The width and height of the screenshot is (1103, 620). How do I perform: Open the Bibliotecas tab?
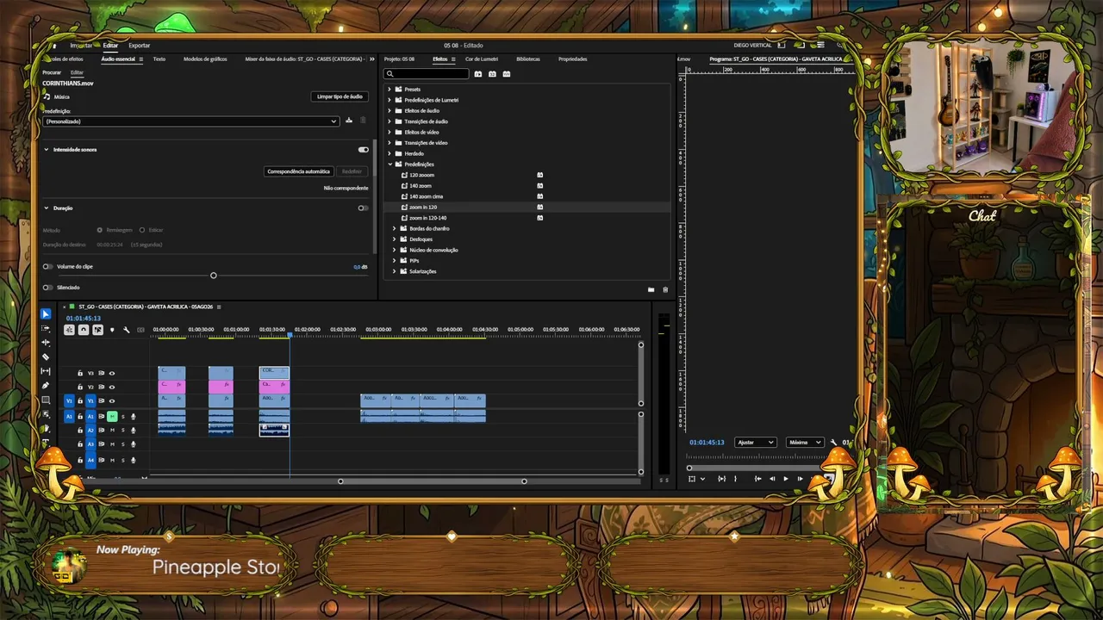528,59
